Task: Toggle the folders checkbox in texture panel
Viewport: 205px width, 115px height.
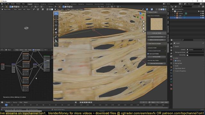Action: pos(148,54)
